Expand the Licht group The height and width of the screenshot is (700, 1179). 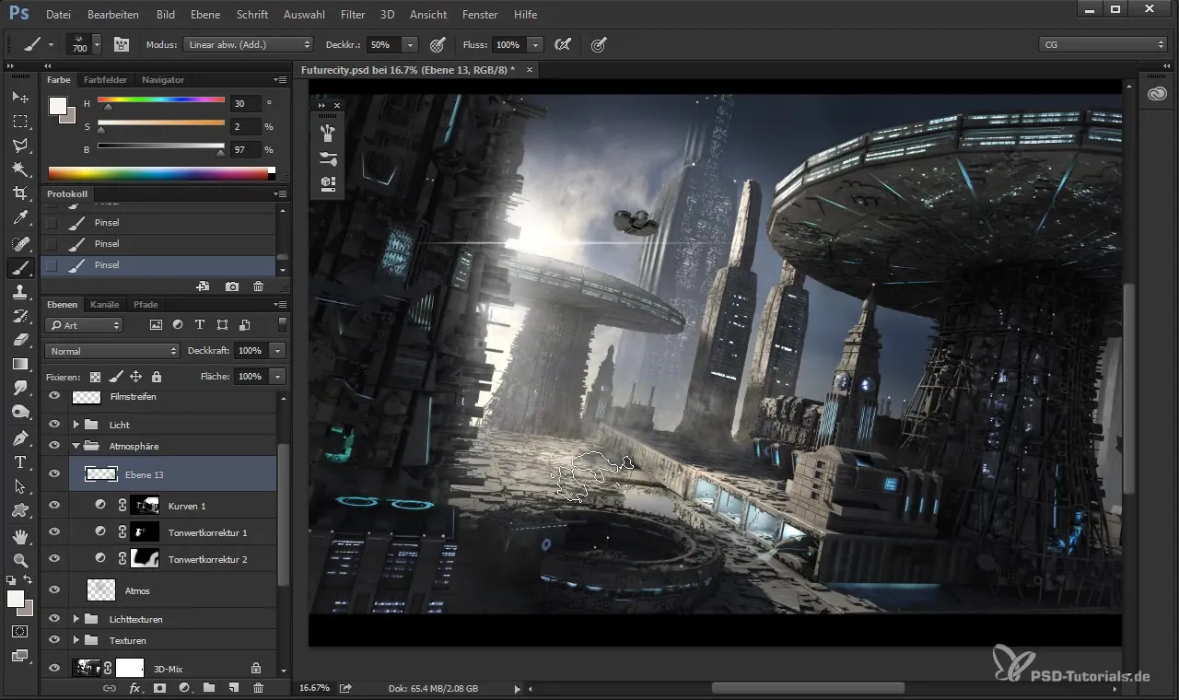[76, 425]
